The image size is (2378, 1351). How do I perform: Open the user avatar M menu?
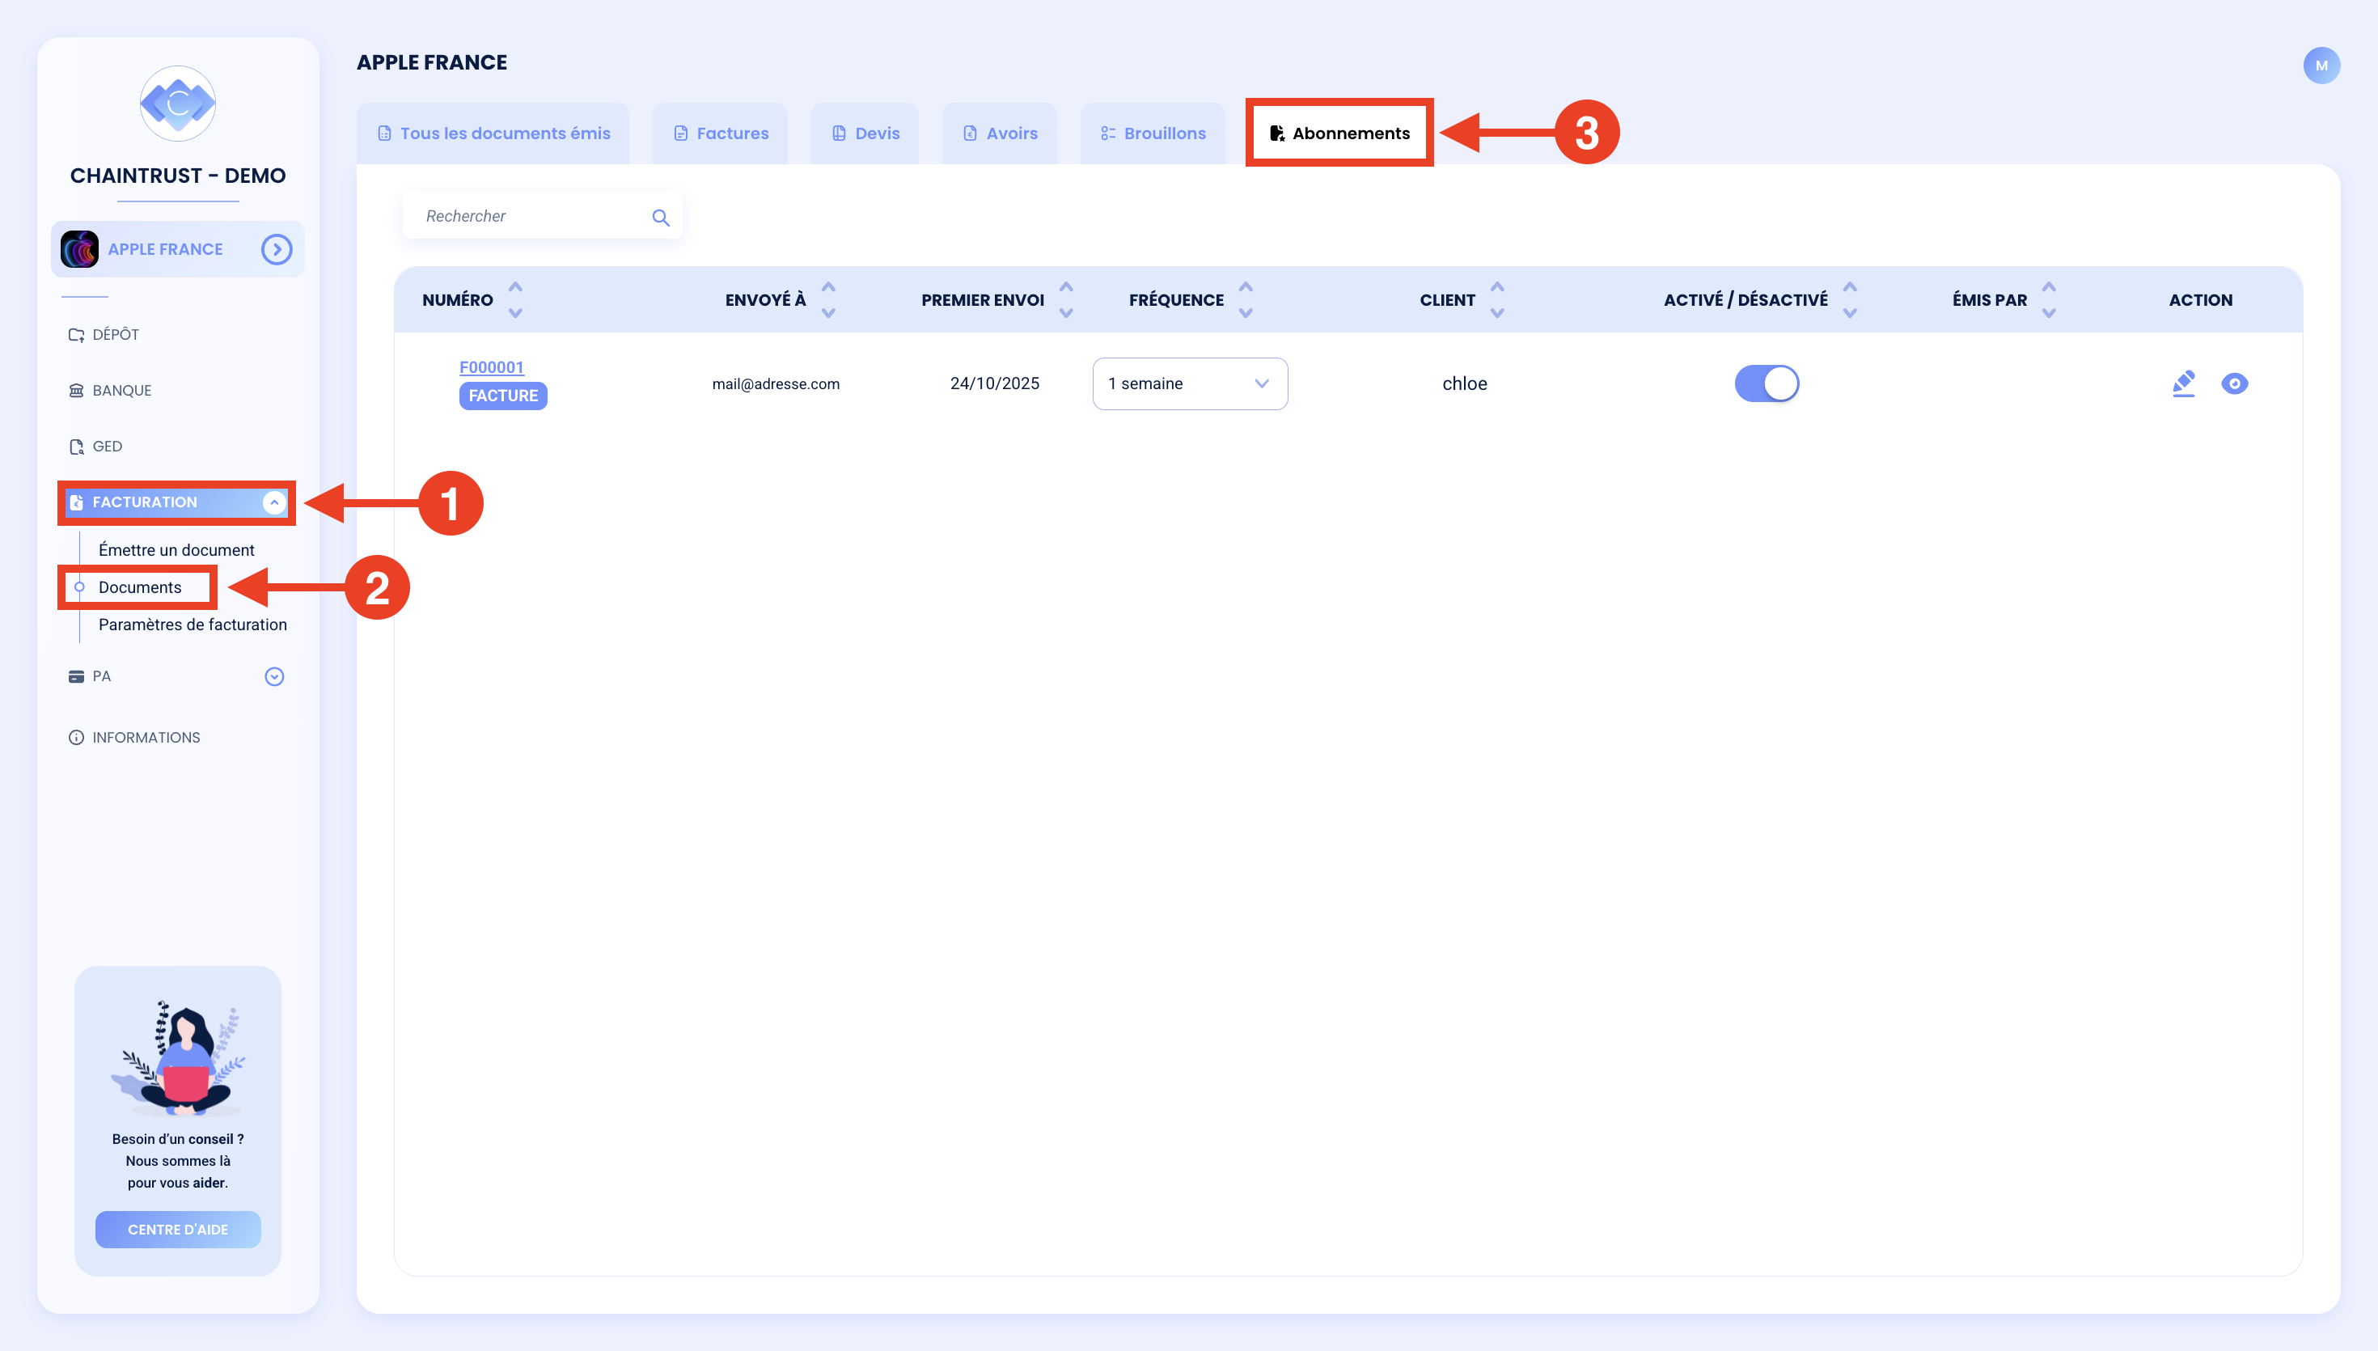pos(2321,65)
